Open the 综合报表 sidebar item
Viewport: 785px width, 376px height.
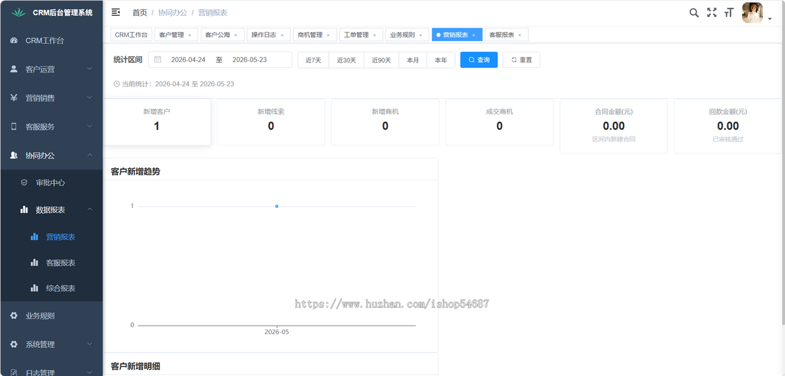click(x=52, y=288)
